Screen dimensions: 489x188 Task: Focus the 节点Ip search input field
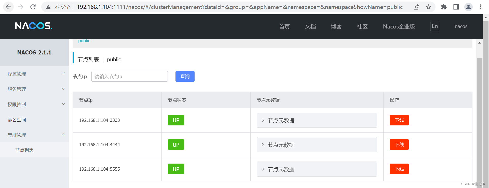(129, 76)
